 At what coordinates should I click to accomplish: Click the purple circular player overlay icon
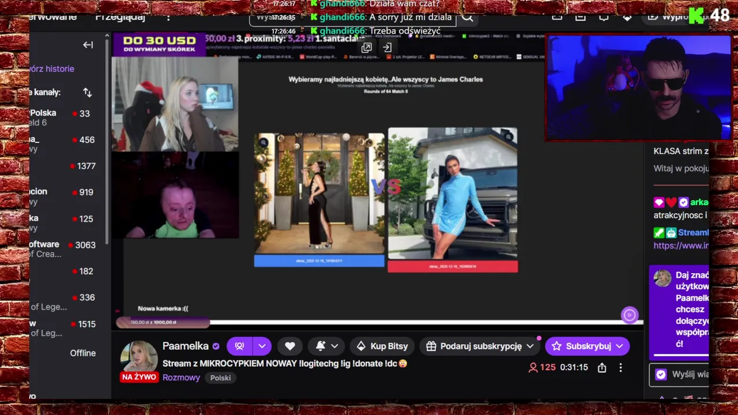629,315
